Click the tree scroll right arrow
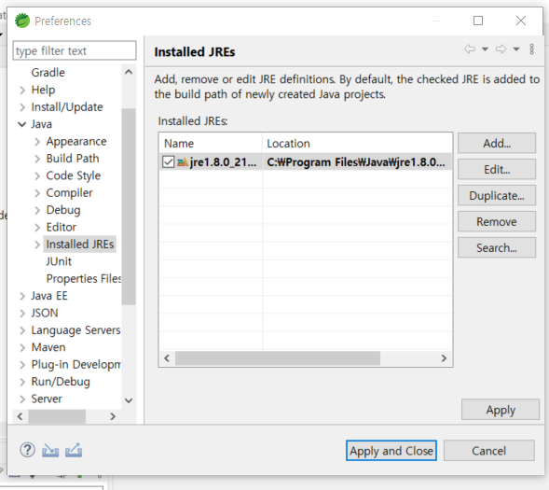549x490 pixels. (113, 416)
